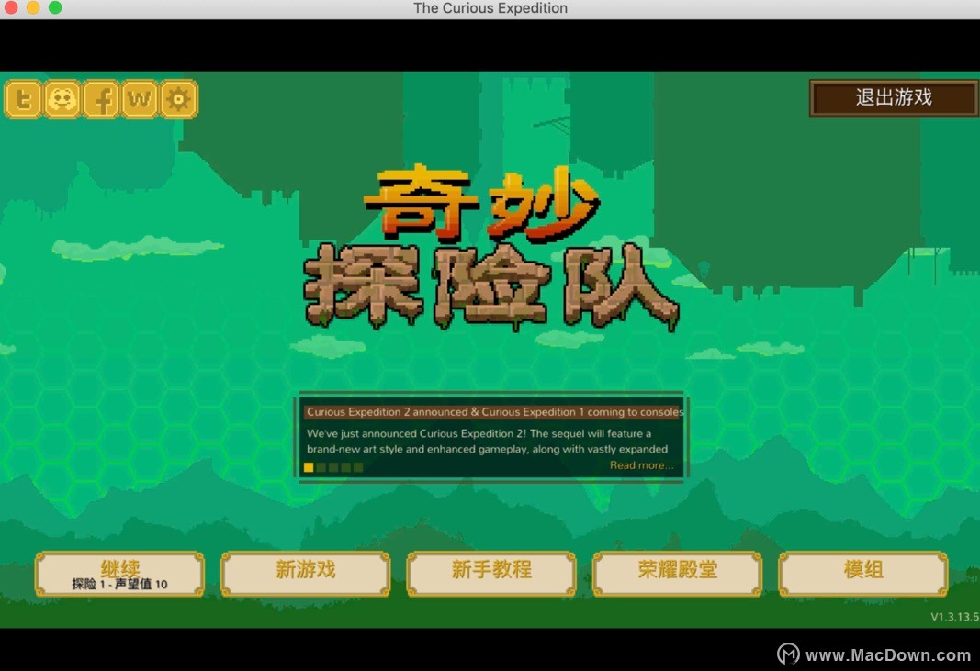Click 'The Curious Expedition' window title
980x671 pixels.
coord(490,8)
